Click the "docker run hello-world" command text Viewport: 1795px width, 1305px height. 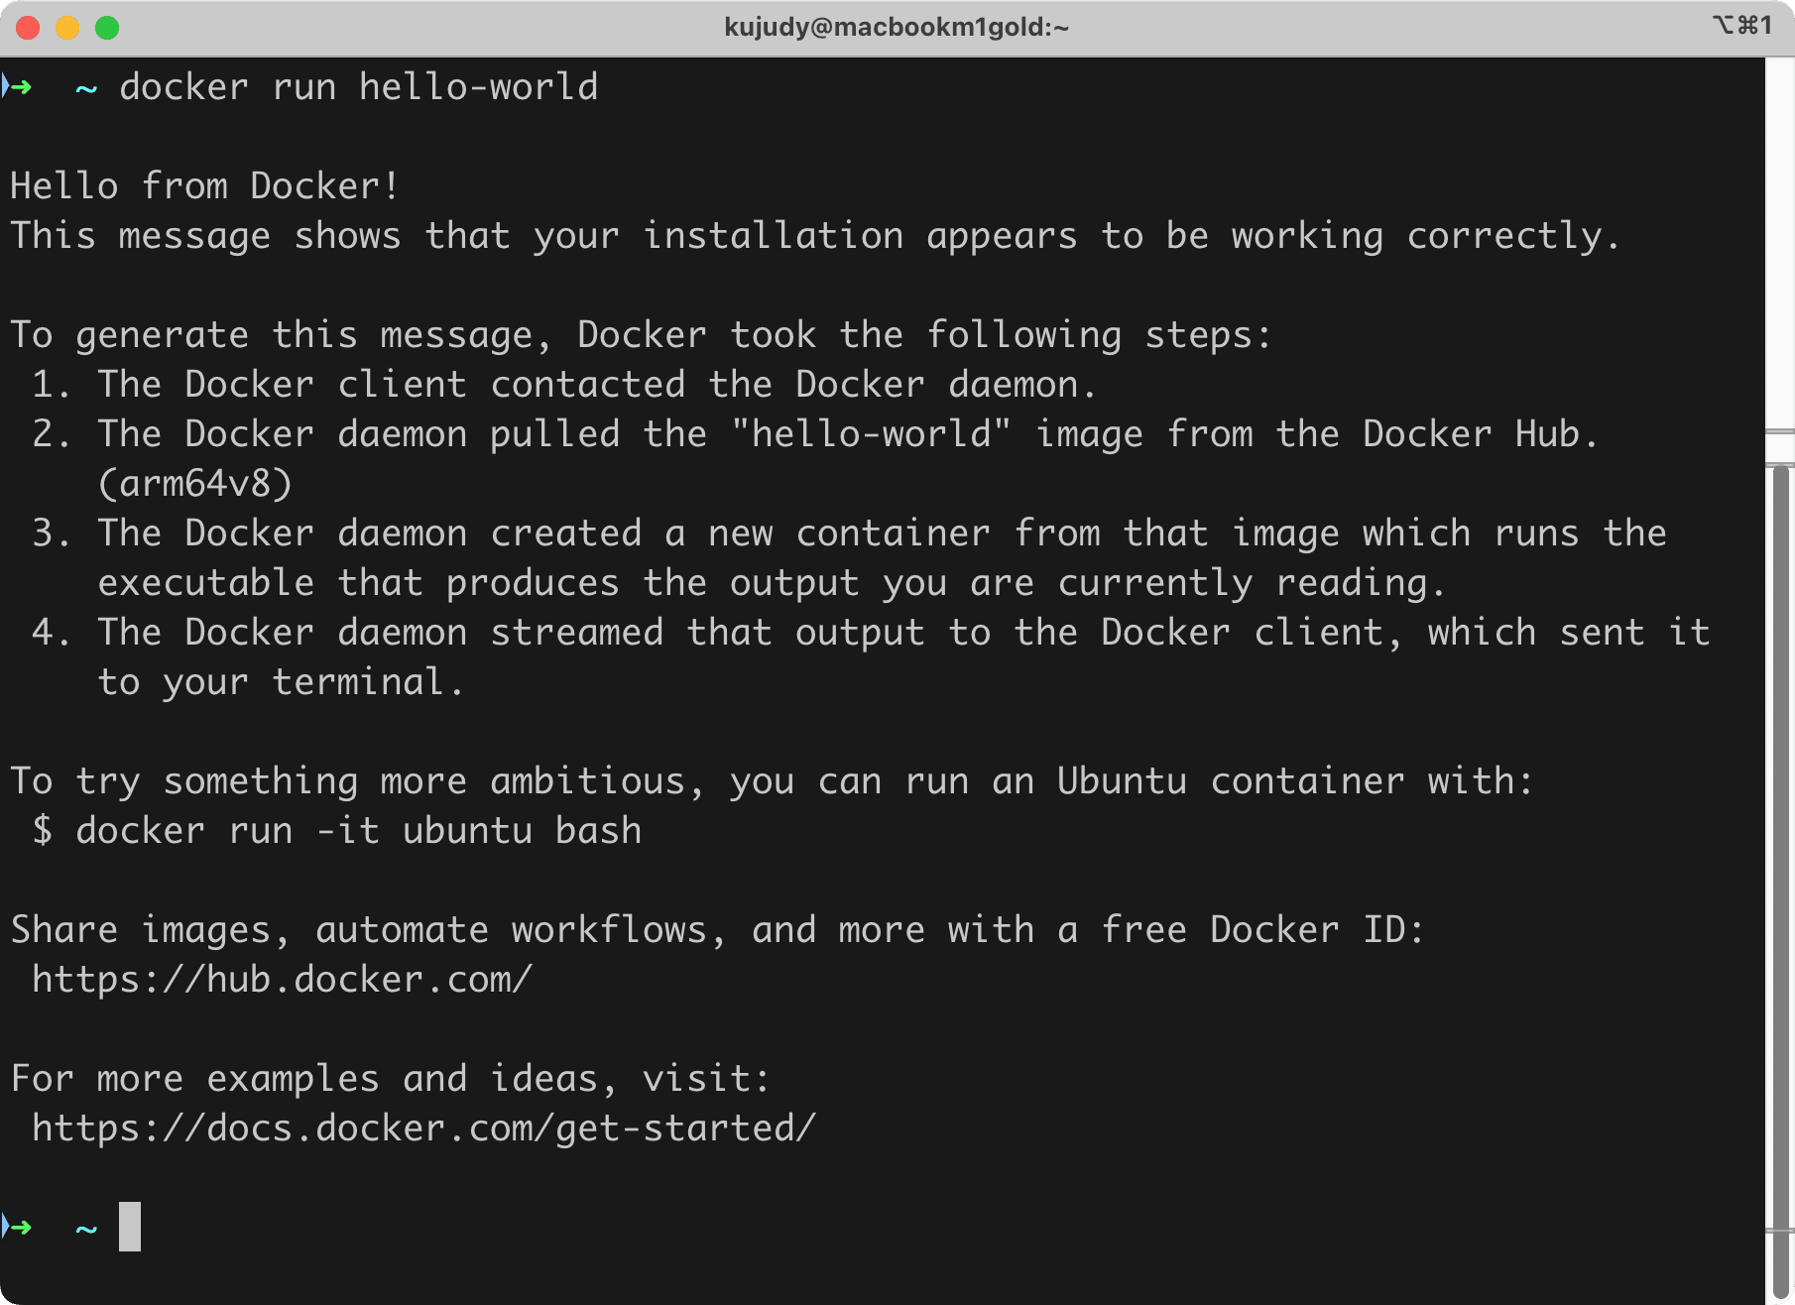pos(359,87)
